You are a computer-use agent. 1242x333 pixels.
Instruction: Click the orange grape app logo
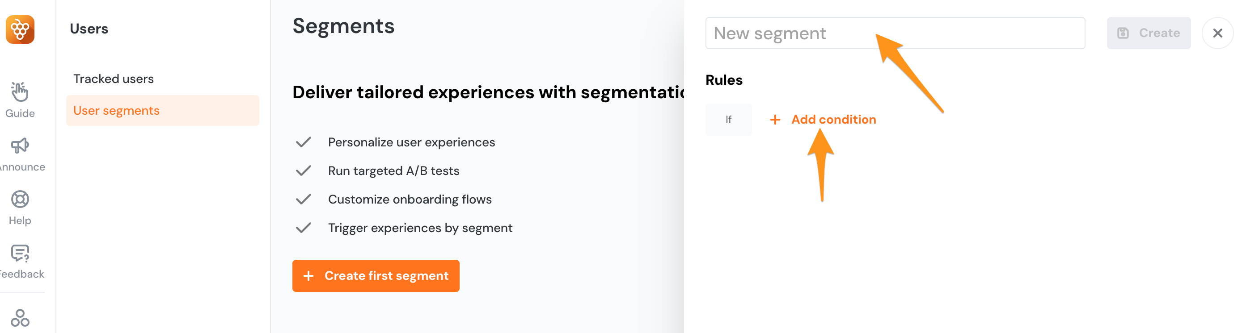(20, 29)
